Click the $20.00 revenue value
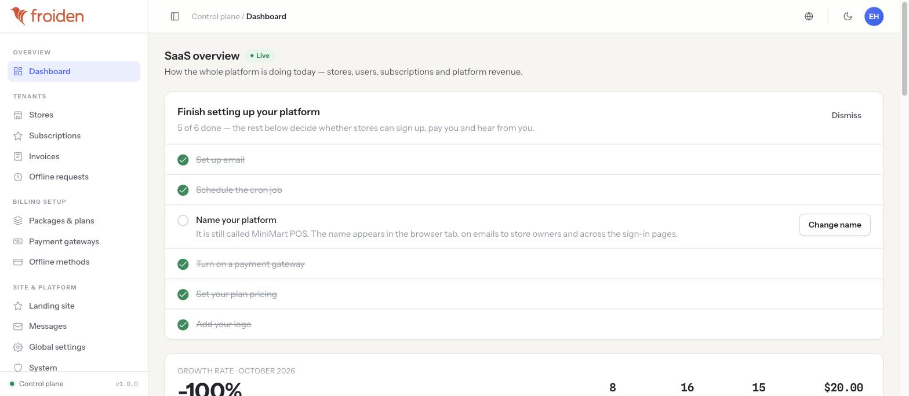Viewport: 909px width, 396px height. (843, 387)
